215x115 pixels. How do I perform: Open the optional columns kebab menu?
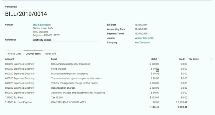211,59
